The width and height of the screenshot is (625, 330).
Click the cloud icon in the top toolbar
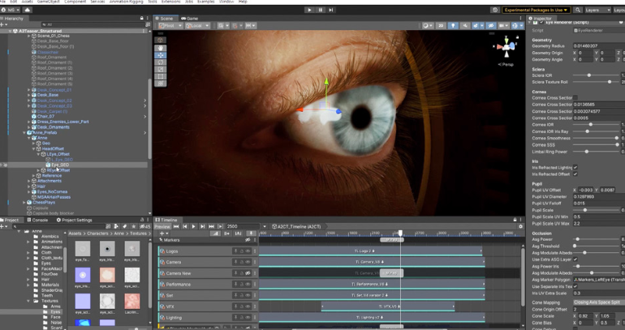coord(27,10)
